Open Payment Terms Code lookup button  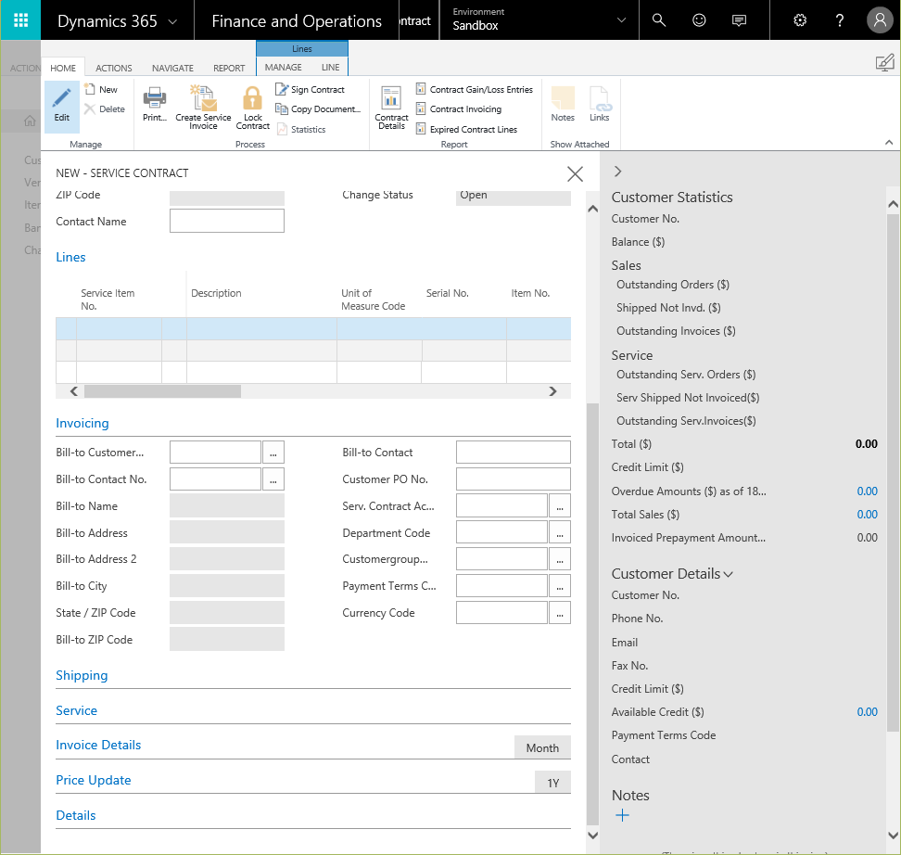(560, 586)
